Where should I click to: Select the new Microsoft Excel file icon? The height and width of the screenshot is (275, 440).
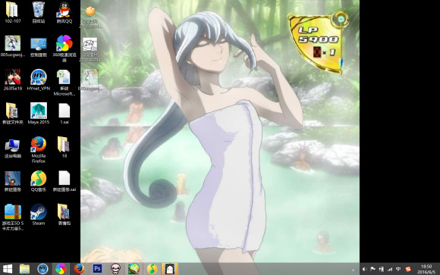(x=64, y=77)
